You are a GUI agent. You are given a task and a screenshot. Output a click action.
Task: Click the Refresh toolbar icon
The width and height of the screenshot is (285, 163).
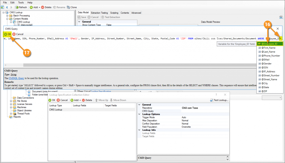tap(17, 7)
